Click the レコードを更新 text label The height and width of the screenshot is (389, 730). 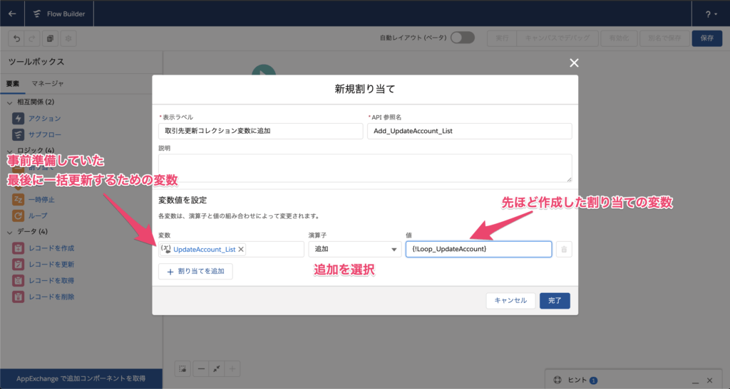51,265
